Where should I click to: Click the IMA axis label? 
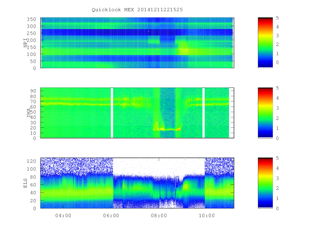click(29, 113)
